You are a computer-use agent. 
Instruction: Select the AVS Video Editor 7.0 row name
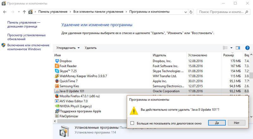pyautogui.click(x=74, y=101)
